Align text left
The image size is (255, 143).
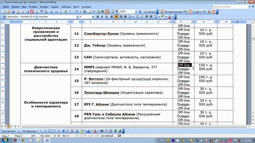pos(112,17)
